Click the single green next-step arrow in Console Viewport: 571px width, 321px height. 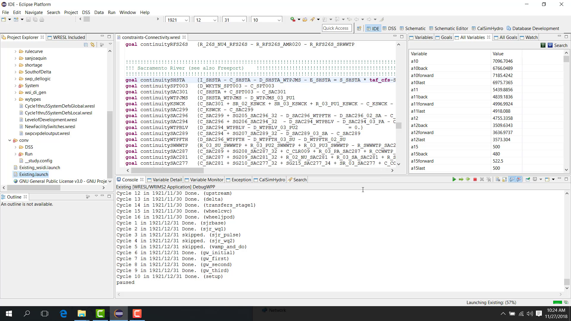[461, 179]
